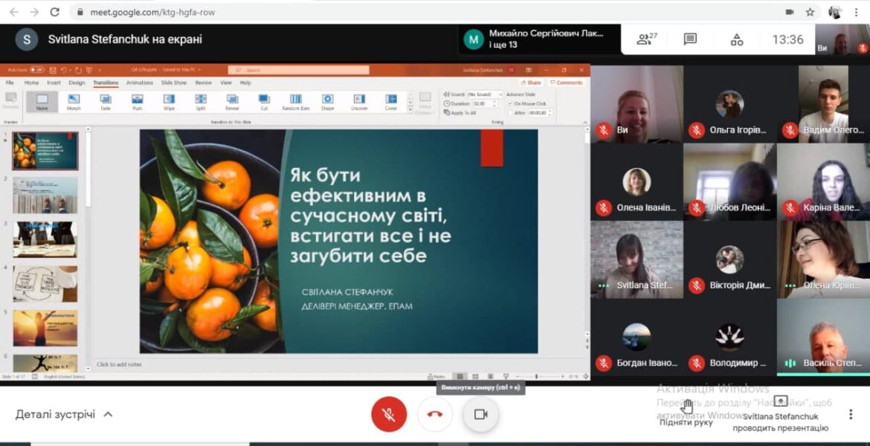Open Quick Access Toolbar customize arrow
870x446 pixels.
[x=100, y=70]
